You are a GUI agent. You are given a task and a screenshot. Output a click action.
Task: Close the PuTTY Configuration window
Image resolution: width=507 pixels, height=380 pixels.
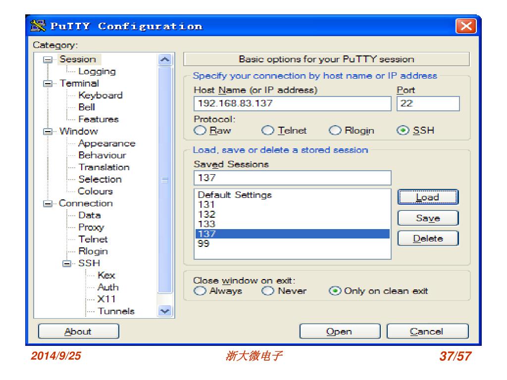pos(465,26)
